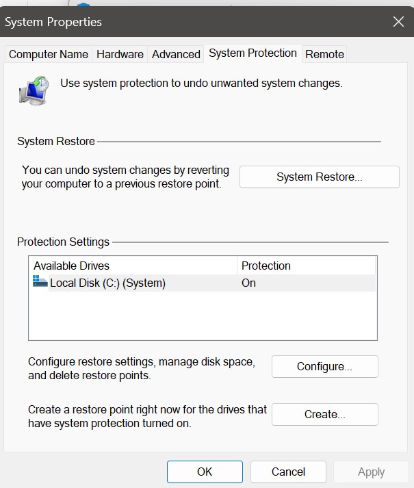414x488 pixels.
Task: Click the Local Disk (C:) drive icon
Action: pos(40,282)
